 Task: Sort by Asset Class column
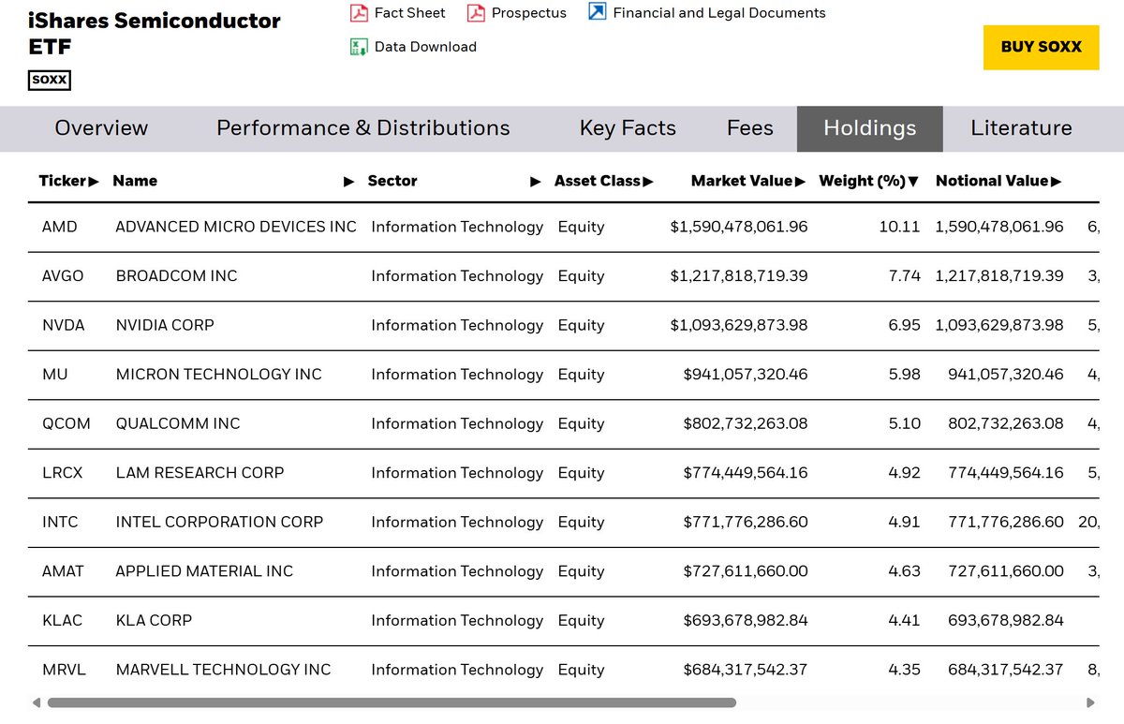click(x=603, y=181)
